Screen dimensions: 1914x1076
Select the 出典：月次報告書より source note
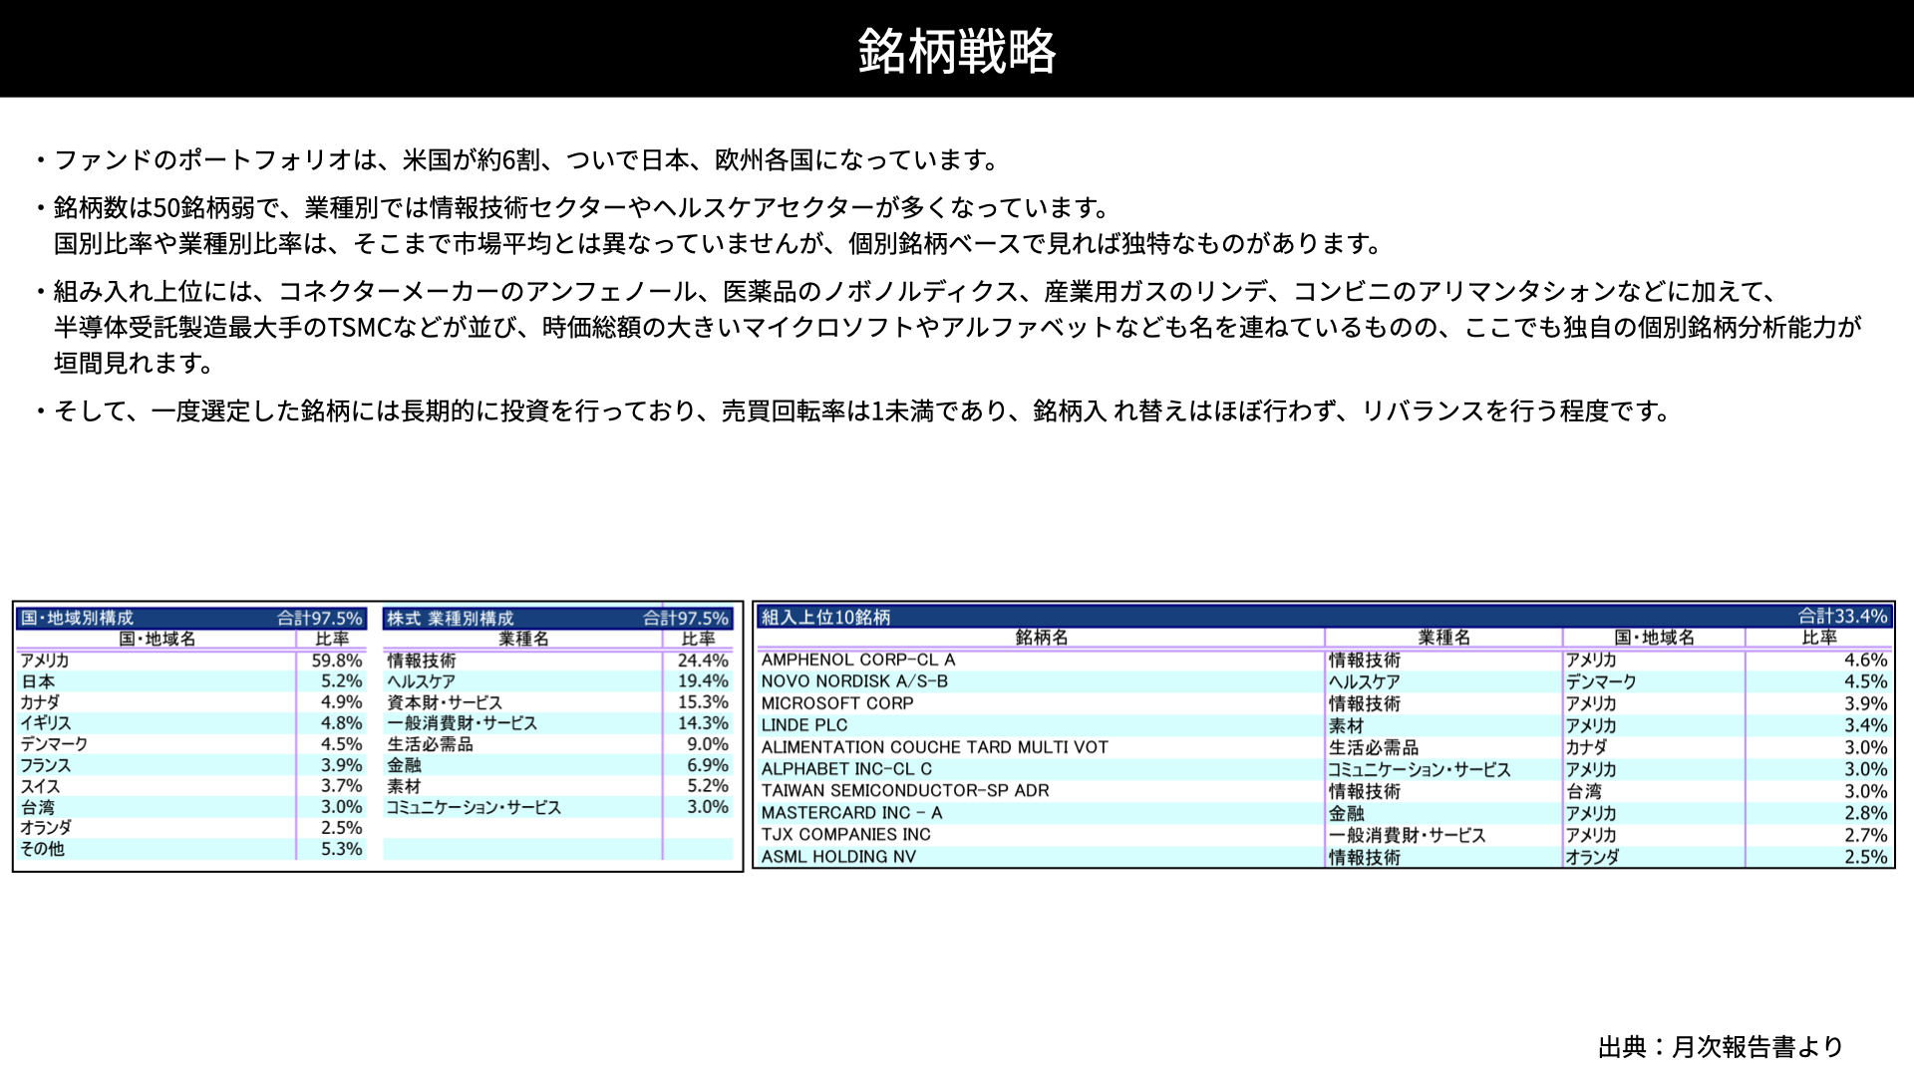click(x=1721, y=1046)
